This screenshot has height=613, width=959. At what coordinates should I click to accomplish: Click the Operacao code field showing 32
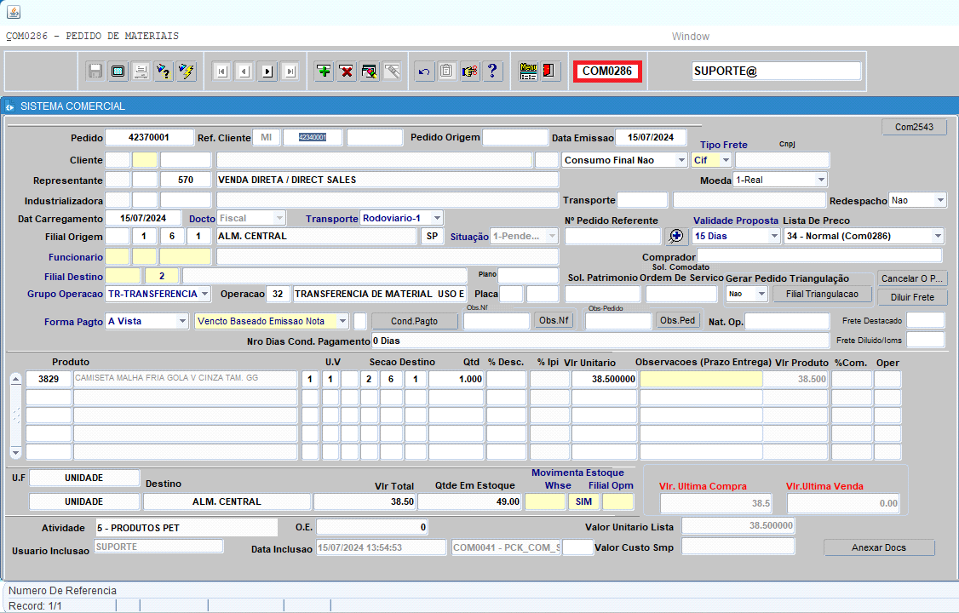tap(278, 294)
